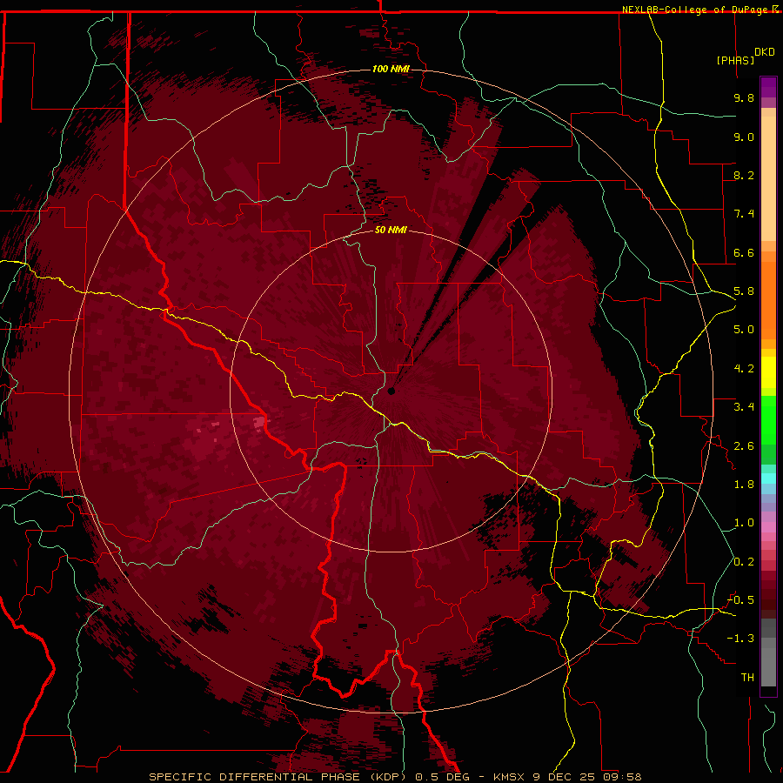Image resolution: width=783 pixels, height=783 pixels.
Task: Click the 50 NMI range ring label
Action: tap(391, 230)
